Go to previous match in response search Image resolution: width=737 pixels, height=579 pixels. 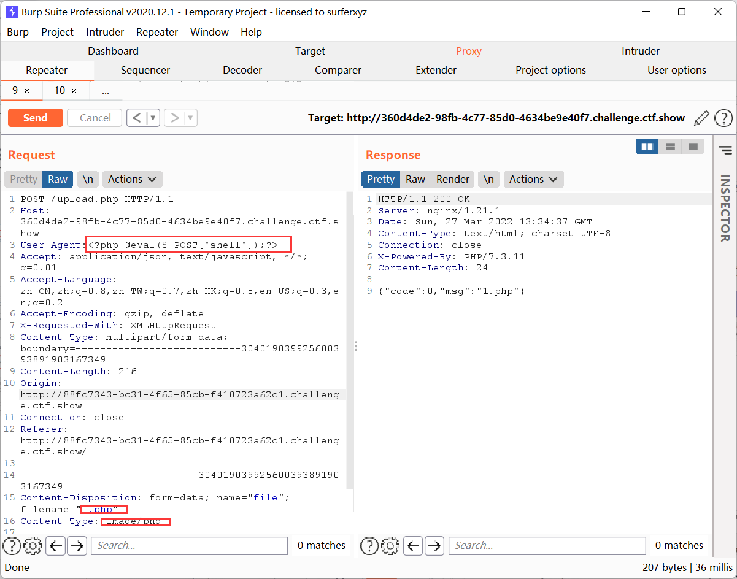click(414, 545)
